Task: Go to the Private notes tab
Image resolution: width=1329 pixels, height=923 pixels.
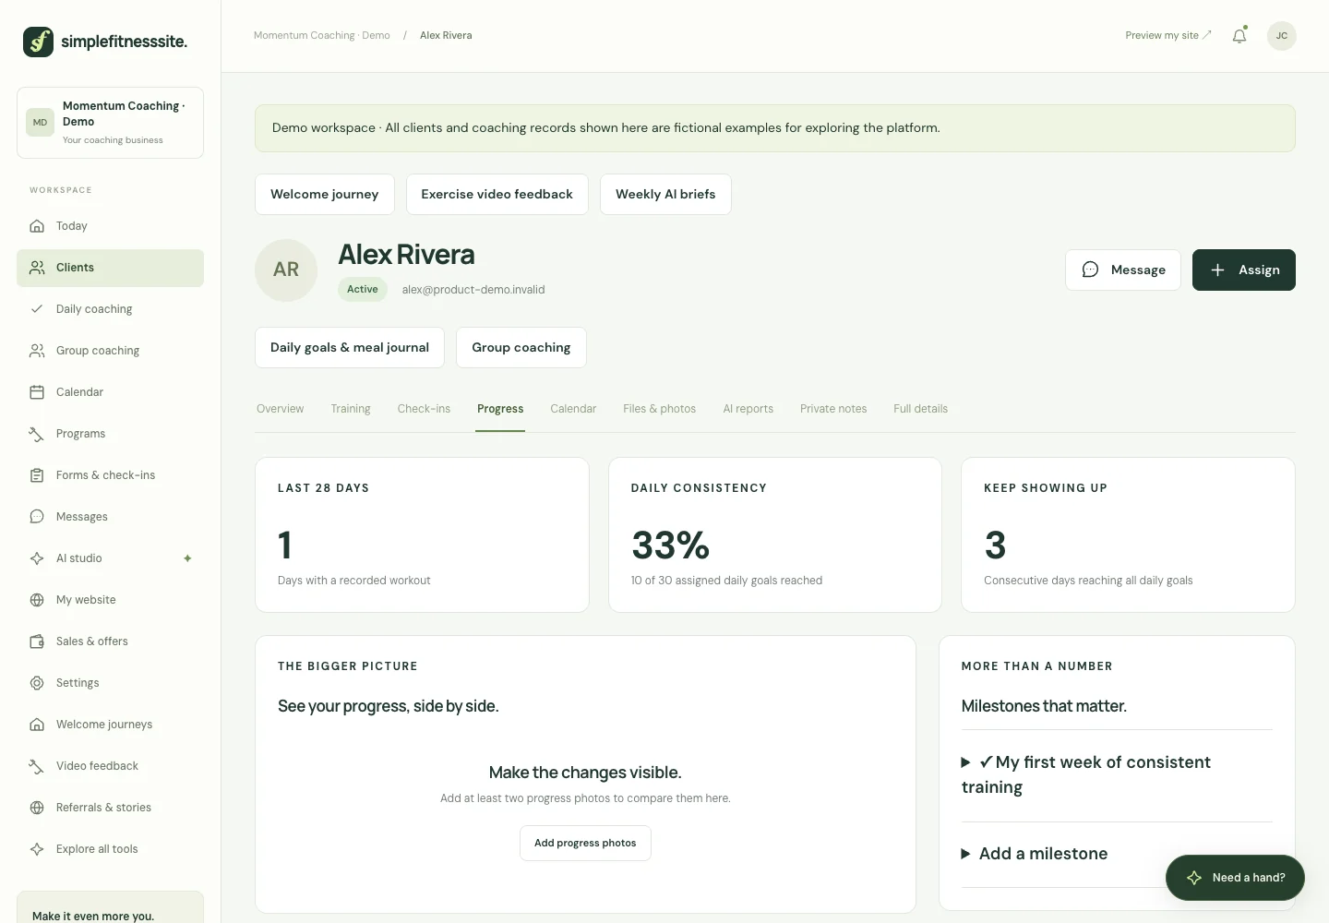Action: [x=833, y=409]
